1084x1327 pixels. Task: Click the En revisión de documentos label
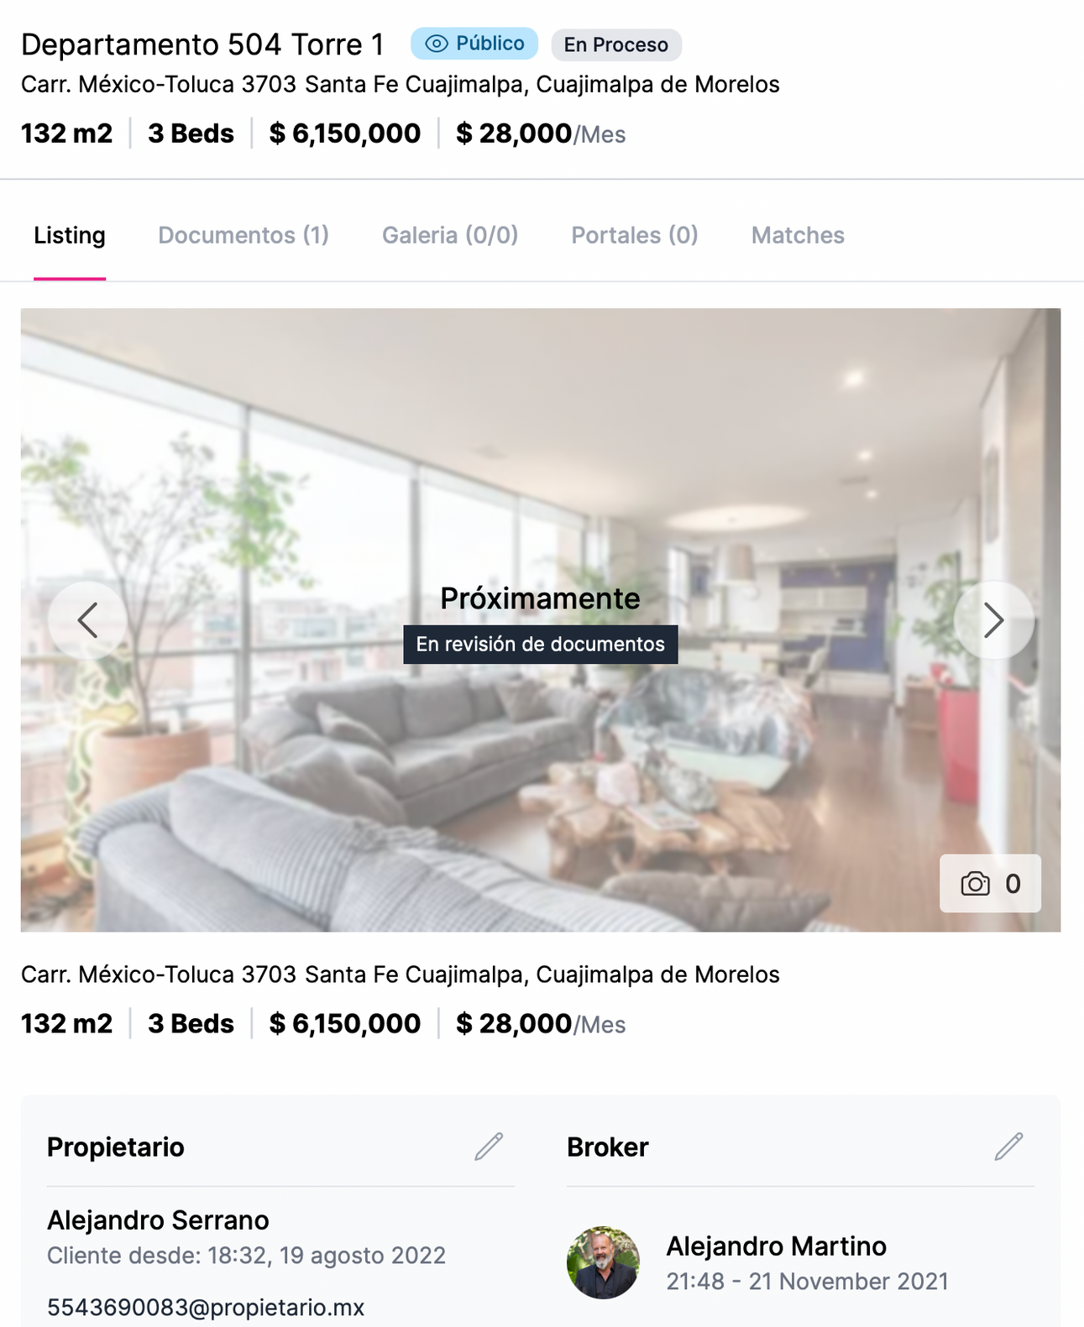(540, 645)
